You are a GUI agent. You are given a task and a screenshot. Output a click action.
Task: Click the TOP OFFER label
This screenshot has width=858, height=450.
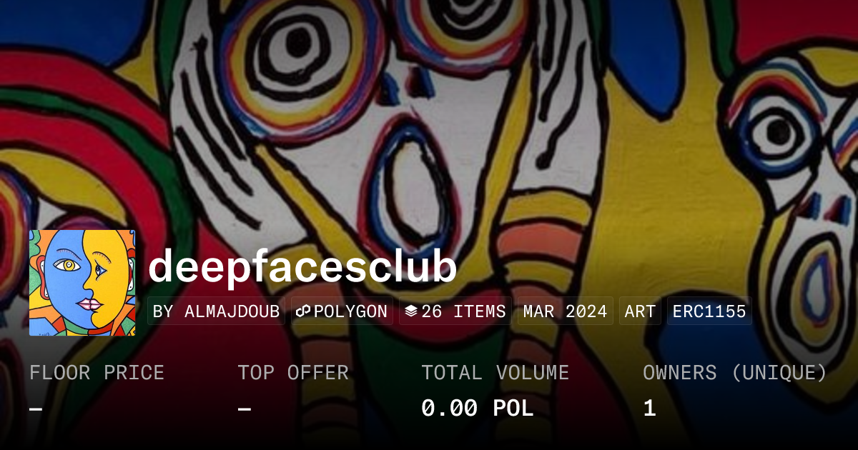coord(293,373)
